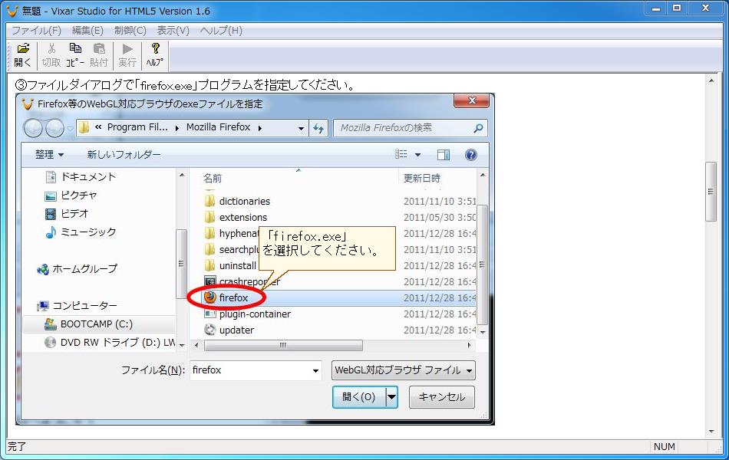Click the 切取 (Cut) toolbar icon
This screenshot has width=729, height=460.
pos(50,54)
